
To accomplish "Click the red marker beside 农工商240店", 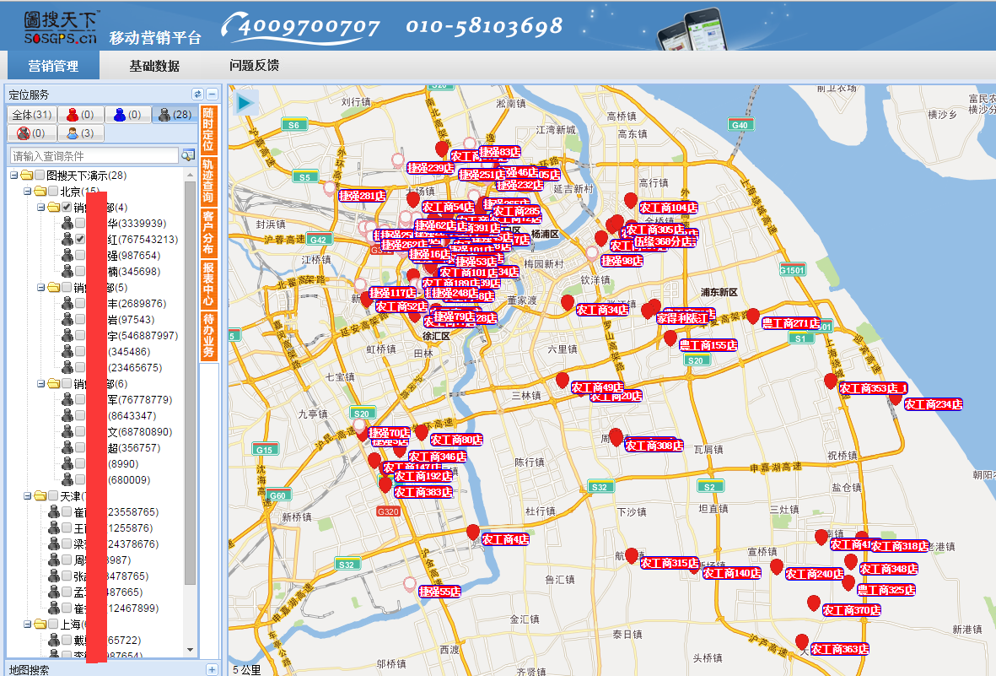I will point(776,566).
